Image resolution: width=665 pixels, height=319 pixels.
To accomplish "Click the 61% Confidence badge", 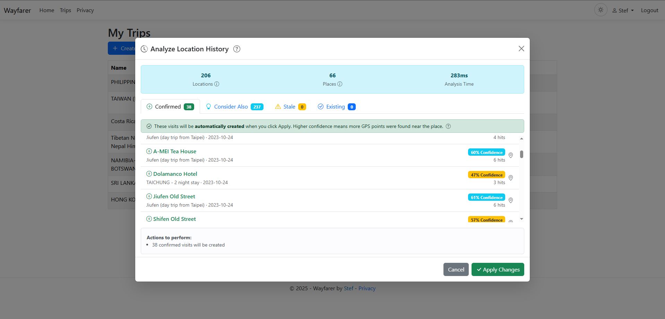I will (486, 197).
